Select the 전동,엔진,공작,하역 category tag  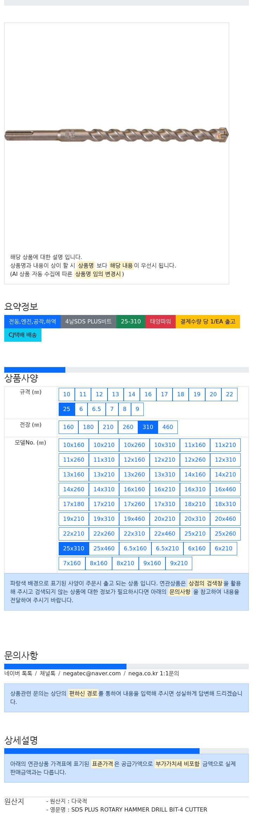click(x=32, y=322)
